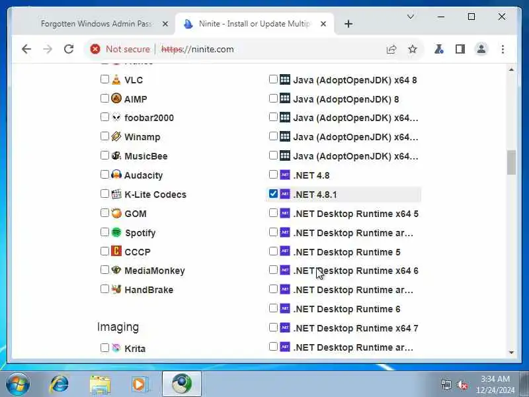Check the VLC checkbox
The image size is (529, 397).
104,79
